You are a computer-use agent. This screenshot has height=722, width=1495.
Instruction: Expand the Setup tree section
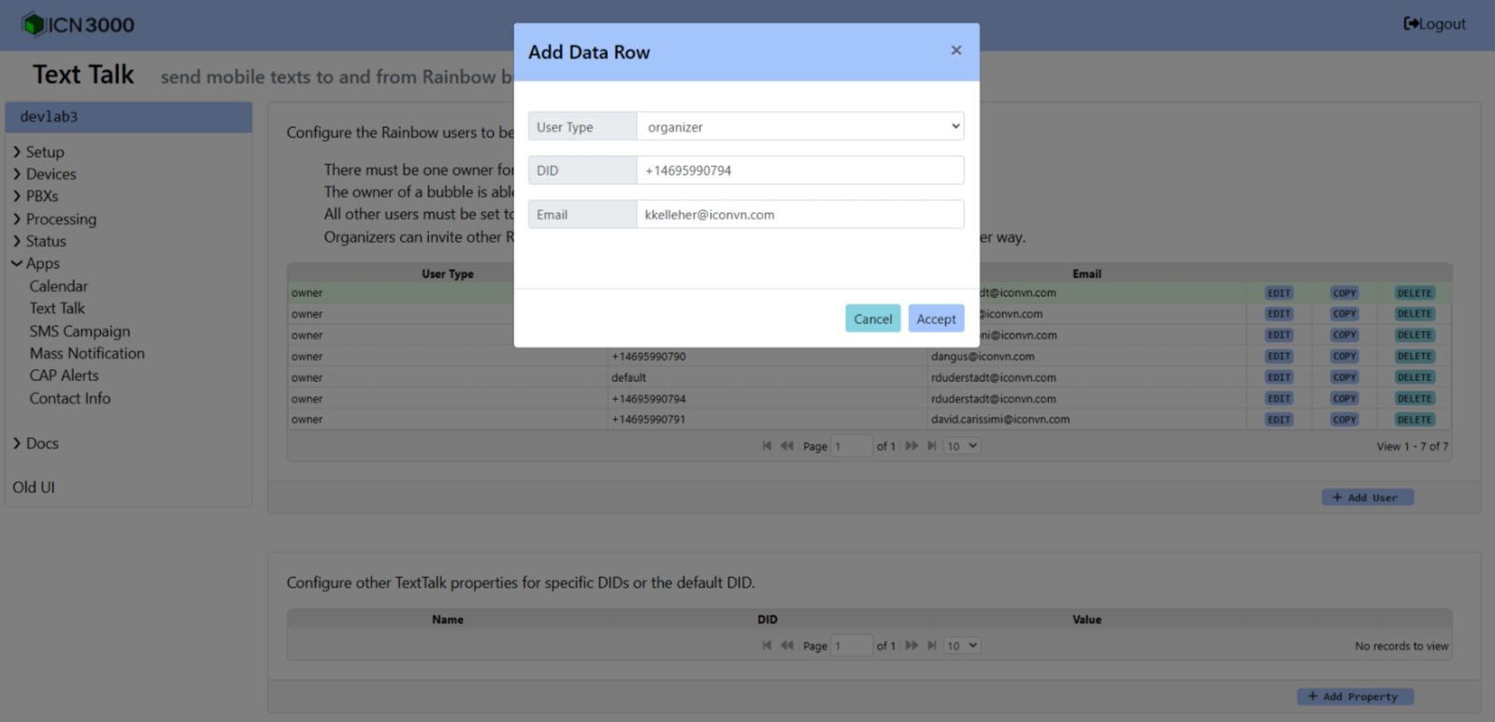click(x=17, y=151)
